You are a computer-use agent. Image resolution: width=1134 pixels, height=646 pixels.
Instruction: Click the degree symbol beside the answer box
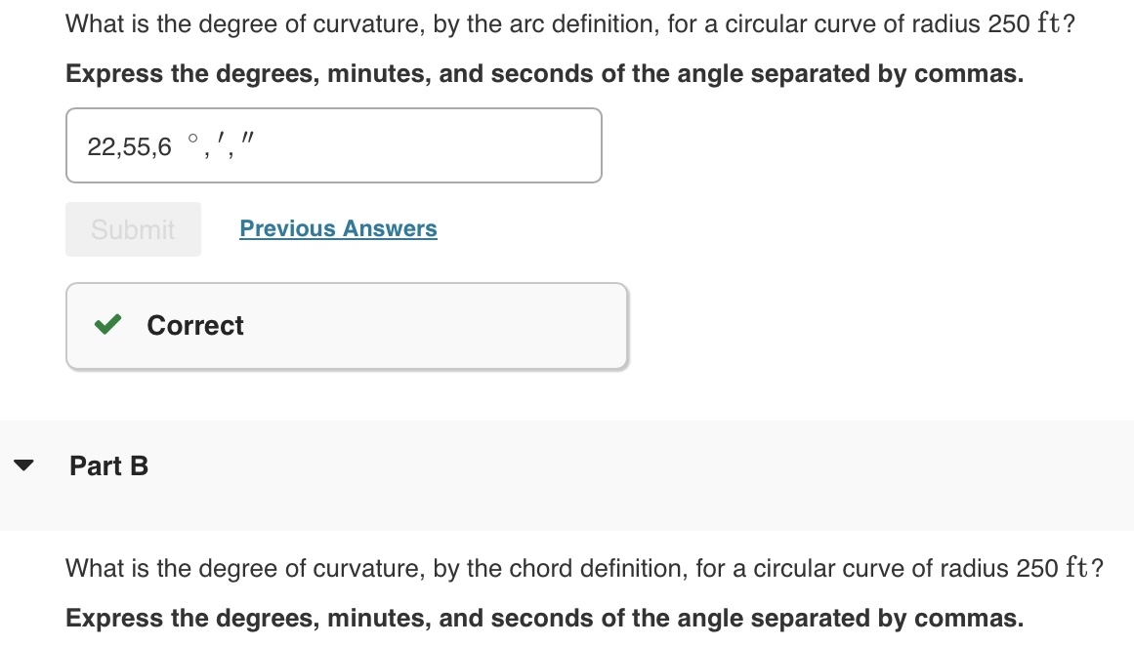click(x=192, y=140)
